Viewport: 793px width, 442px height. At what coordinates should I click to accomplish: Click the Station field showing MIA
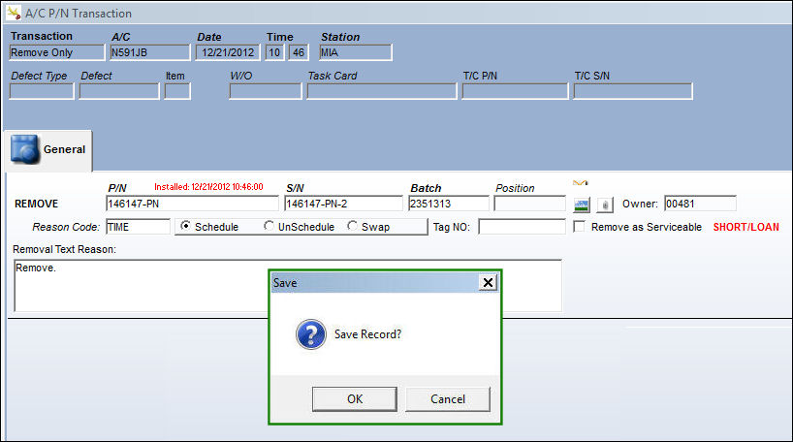(x=356, y=52)
